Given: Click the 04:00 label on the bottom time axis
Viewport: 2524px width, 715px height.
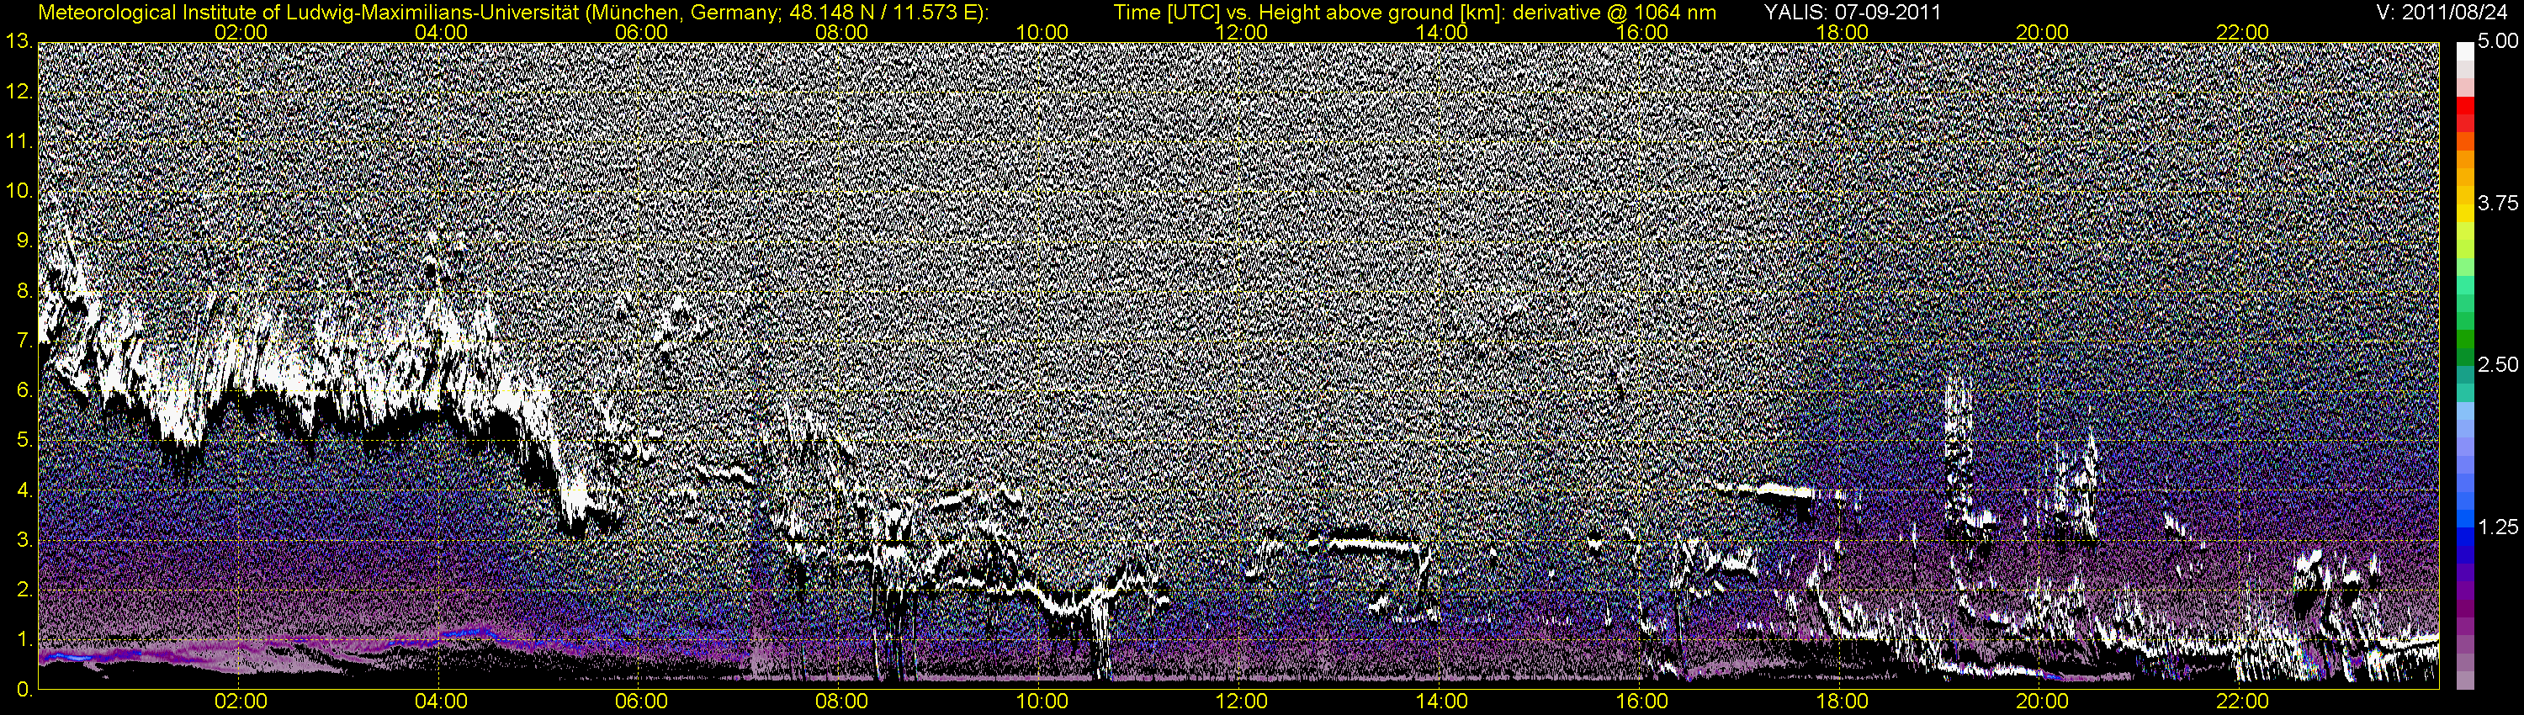Looking at the screenshot, I should click(441, 702).
